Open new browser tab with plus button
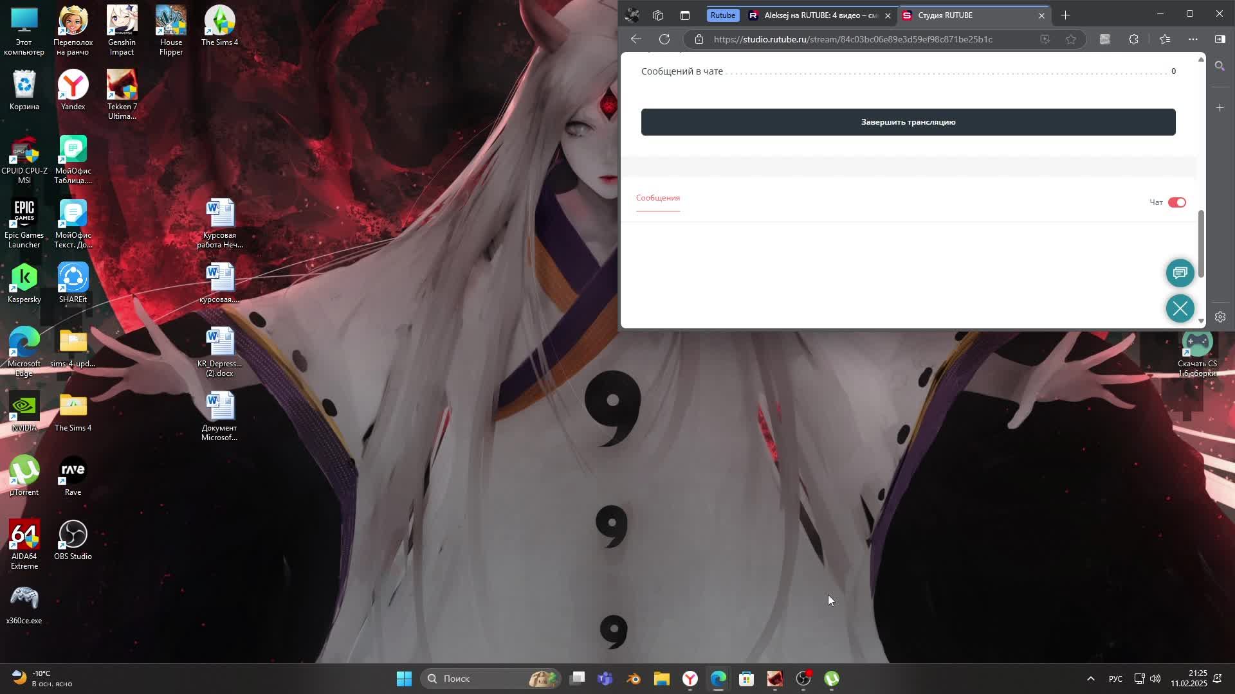The image size is (1235, 694). 1065,15
